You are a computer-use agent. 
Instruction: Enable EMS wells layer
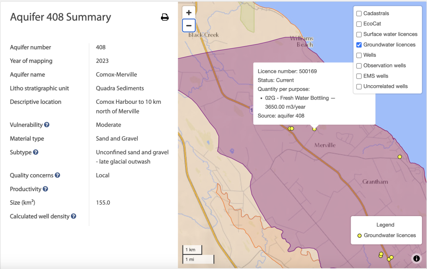point(359,76)
